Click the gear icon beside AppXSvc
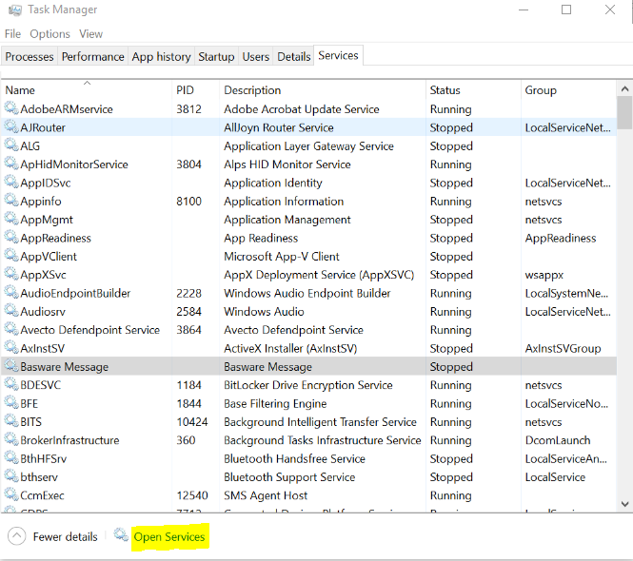Screen dimensions: 633x561 [11, 274]
